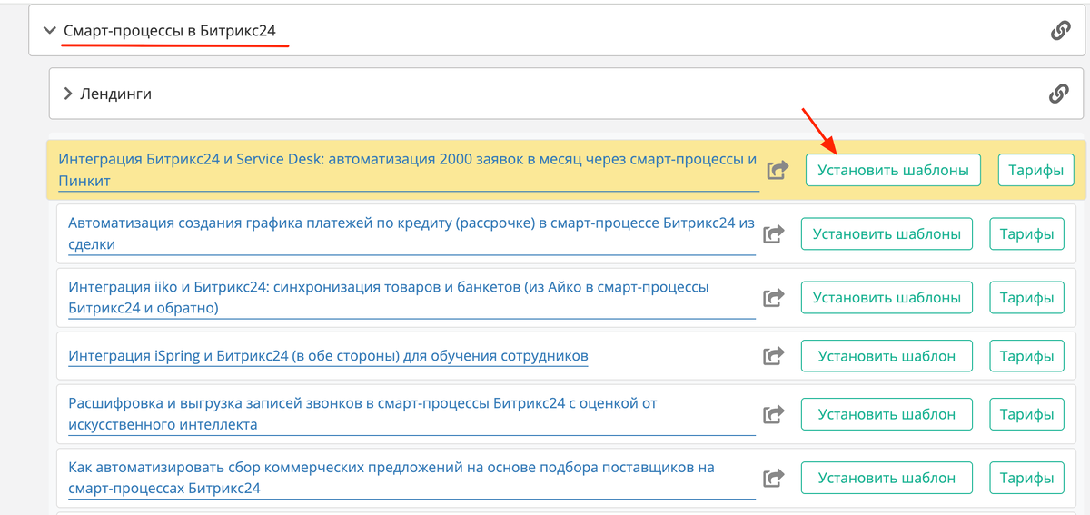Open Тарифы for the Service Desk integration
The height and width of the screenshot is (515, 1090).
click(x=1035, y=170)
